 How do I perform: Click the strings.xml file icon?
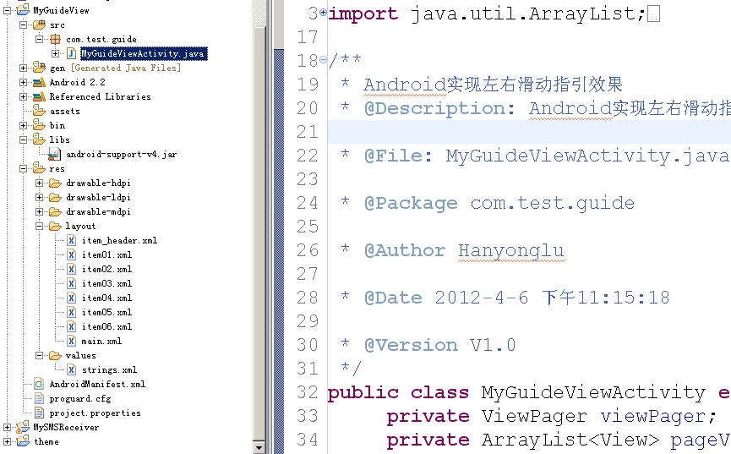(x=72, y=369)
